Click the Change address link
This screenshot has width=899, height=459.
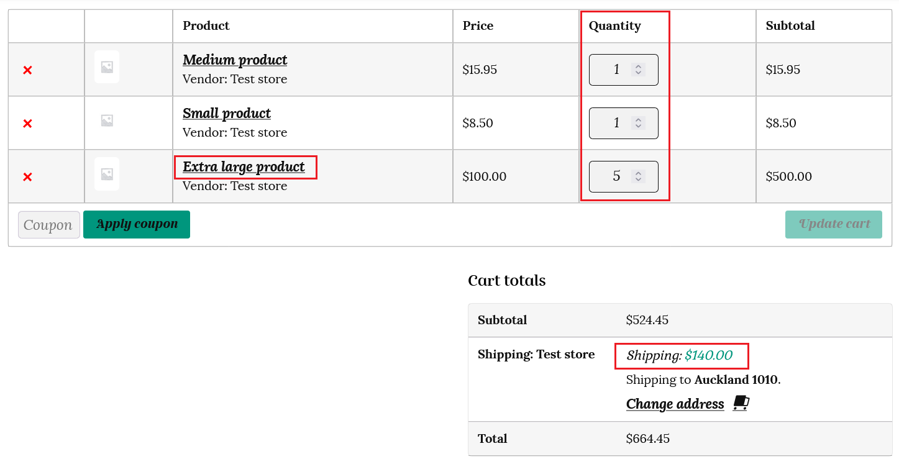(675, 404)
